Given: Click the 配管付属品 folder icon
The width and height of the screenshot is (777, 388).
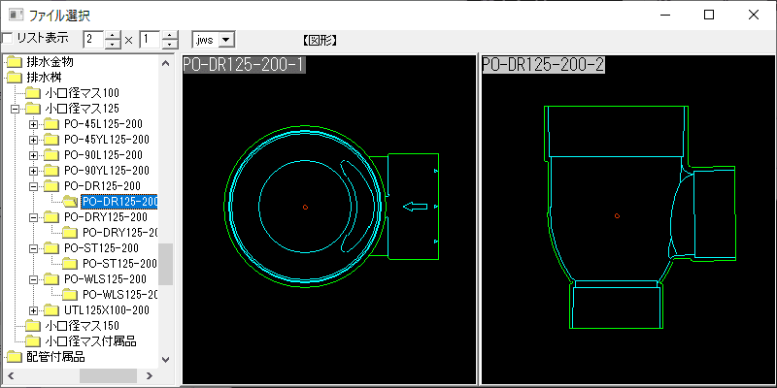Looking at the screenshot, I should pyautogui.click(x=14, y=357).
